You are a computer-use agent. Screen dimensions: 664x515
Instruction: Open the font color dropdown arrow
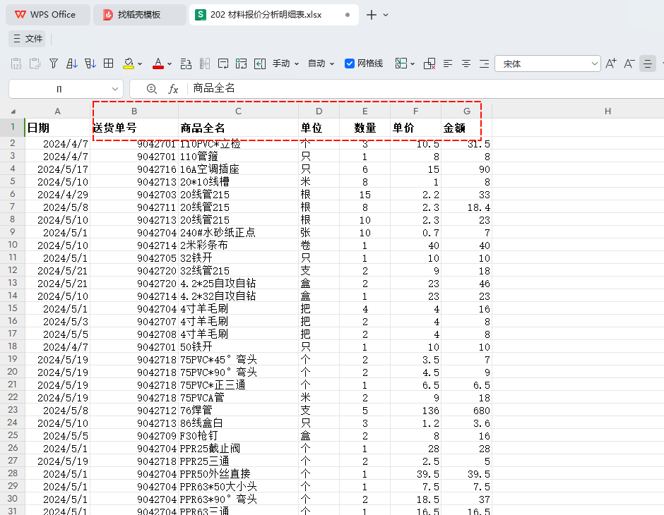click(x=170, y=64)
